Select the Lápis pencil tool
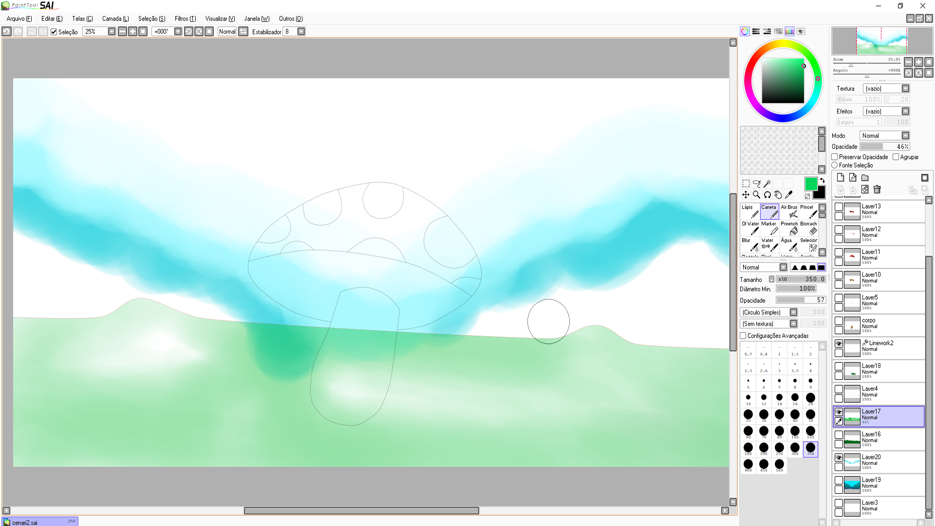Viewport: 935px width, 526px height. [x=750, y=211]
